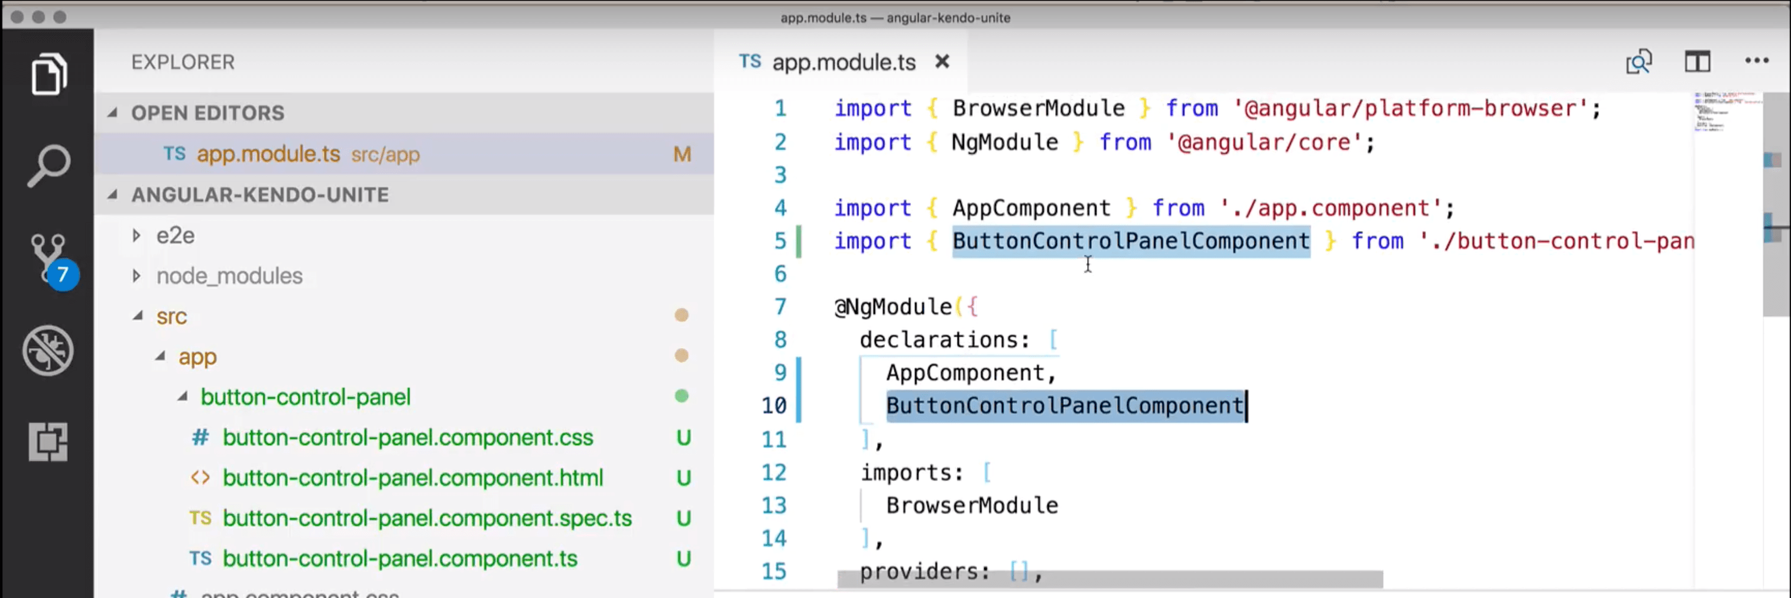Click the EXPLORER panel title
The image size is (1791, 598).
183,62
